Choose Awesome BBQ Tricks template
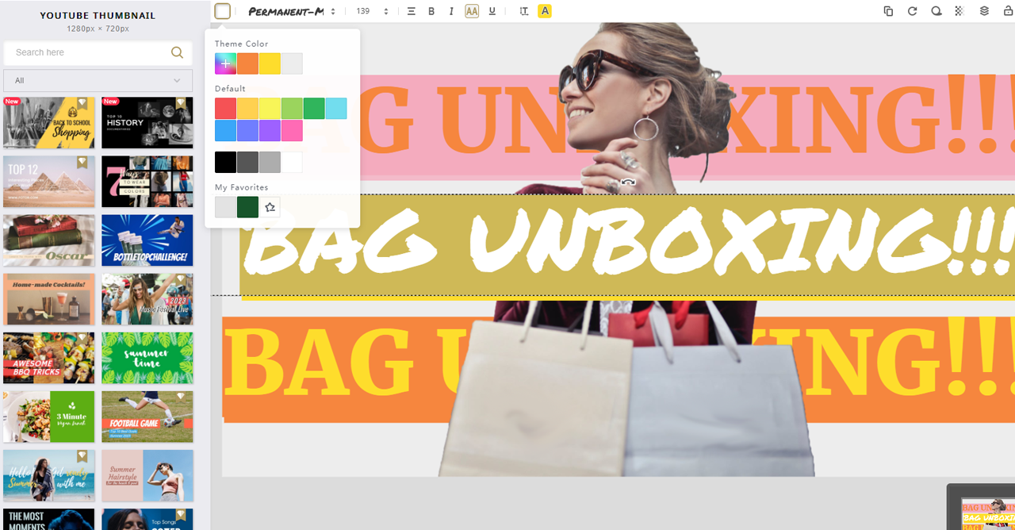1015x530 pixels. tap(49, 358)
